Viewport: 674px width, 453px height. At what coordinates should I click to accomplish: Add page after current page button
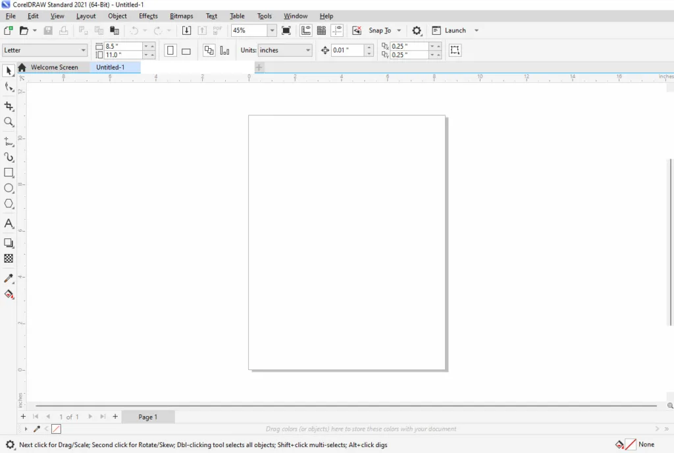coord(115,417)
